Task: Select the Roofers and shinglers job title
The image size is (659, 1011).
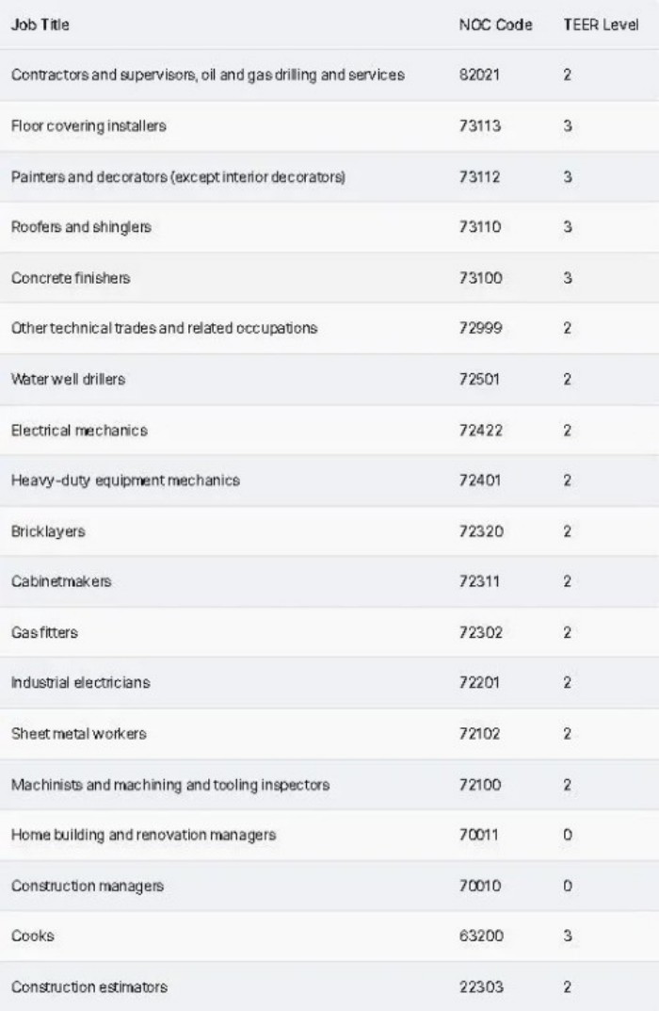Action: pyautogui.click(x=67, y=227)
